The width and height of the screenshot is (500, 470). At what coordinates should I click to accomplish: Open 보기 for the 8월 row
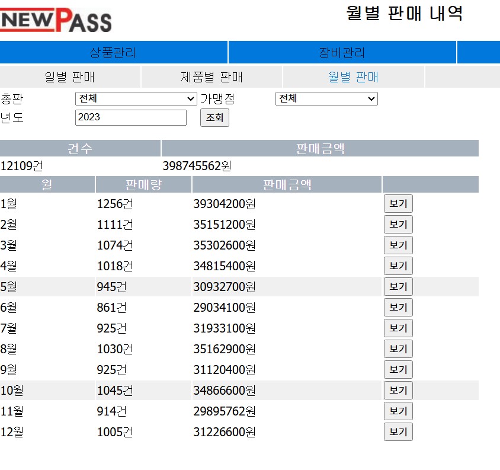click(398, 349)
